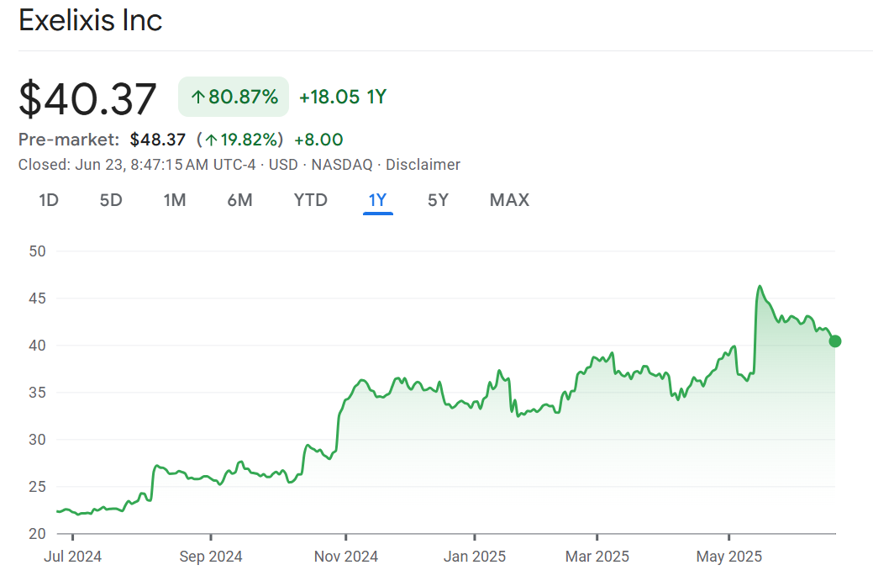This screenshot has height=581, width=873.
Task: Select the 1D time range tab
Action: click(x=49, y=200)
